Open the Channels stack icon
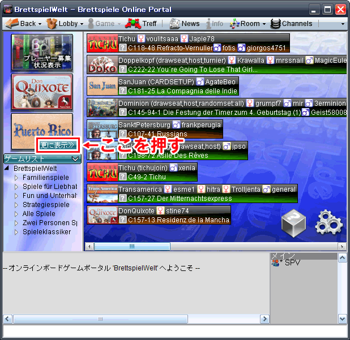The image size is (350, 340). pos(275,23)
